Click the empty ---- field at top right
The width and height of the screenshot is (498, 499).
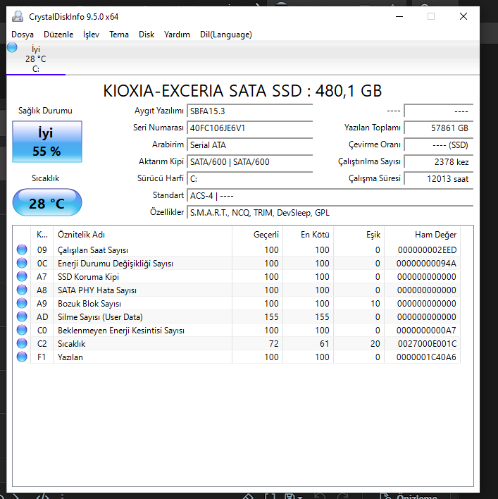(439, 111)
